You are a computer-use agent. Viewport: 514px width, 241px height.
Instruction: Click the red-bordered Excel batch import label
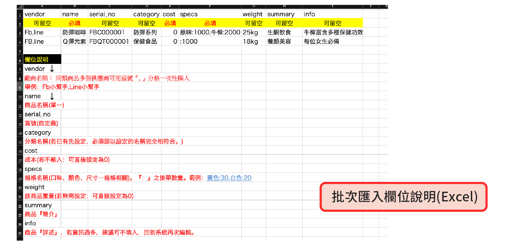(403, 197)
